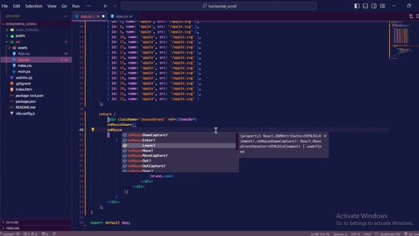Viewport: 419px width, 236px height.
Task: Expand the TIMELINE section
Action: [x=36, y=228]
